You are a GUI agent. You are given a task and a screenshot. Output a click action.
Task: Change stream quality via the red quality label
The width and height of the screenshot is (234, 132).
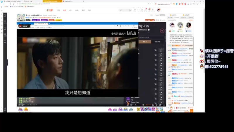pos(148,105)
